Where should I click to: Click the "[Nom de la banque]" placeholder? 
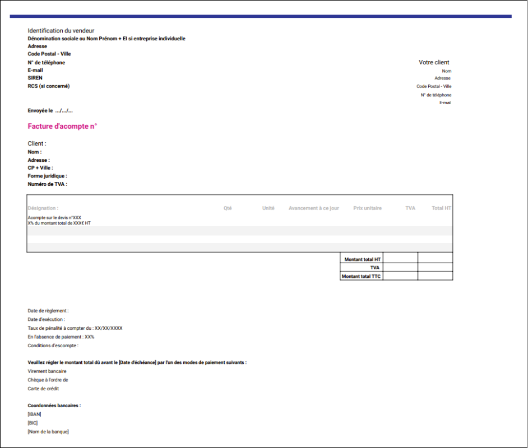coord(48,432)
